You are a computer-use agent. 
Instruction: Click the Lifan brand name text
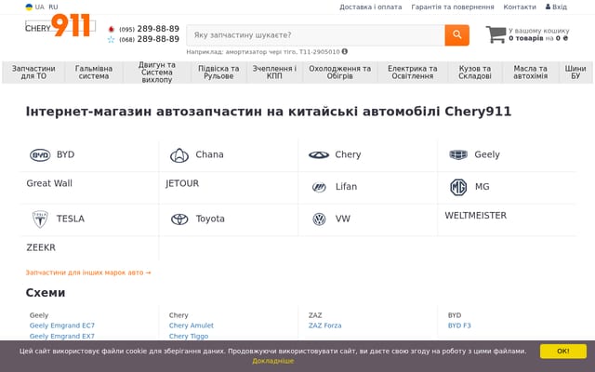coord(346,187)
